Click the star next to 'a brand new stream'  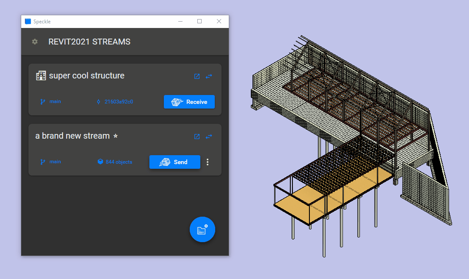click(115, 136)
